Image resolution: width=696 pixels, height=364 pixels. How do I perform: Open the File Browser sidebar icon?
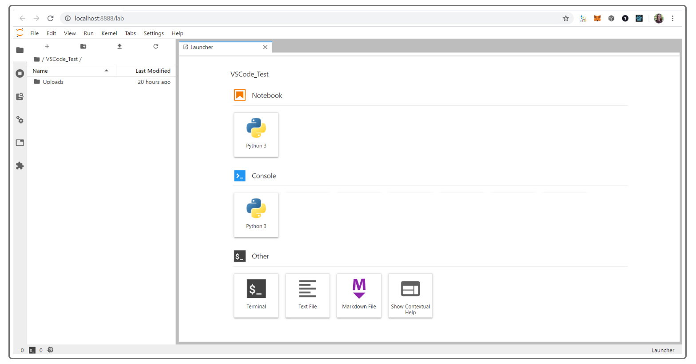pyautogui.click(x=20, y=50)
